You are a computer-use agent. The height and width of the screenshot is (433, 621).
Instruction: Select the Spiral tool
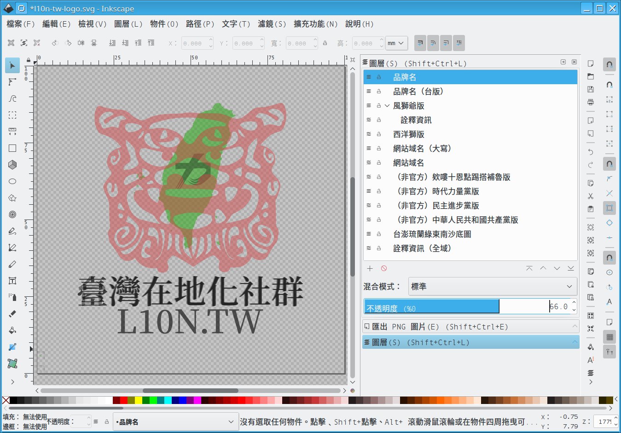pos(12,214)
